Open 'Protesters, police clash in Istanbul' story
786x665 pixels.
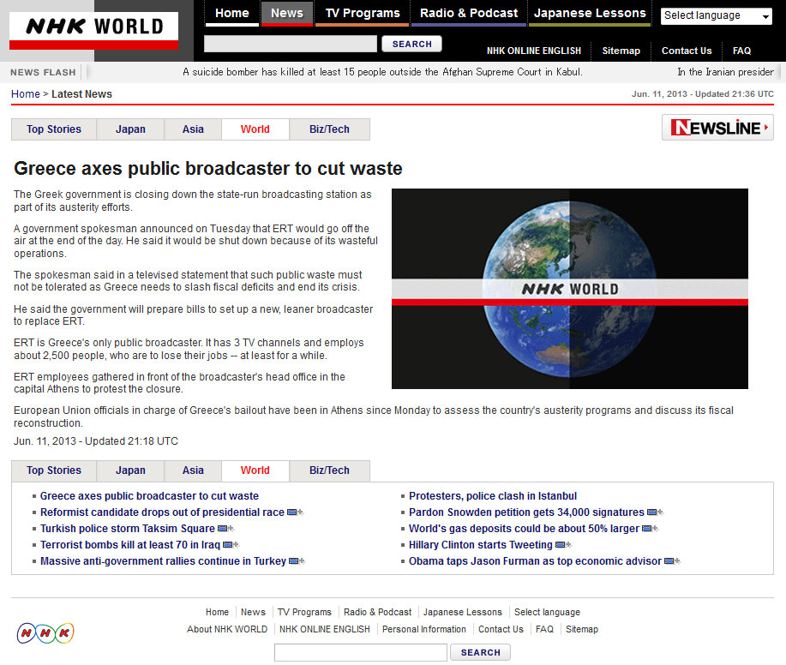coord(492,496)
